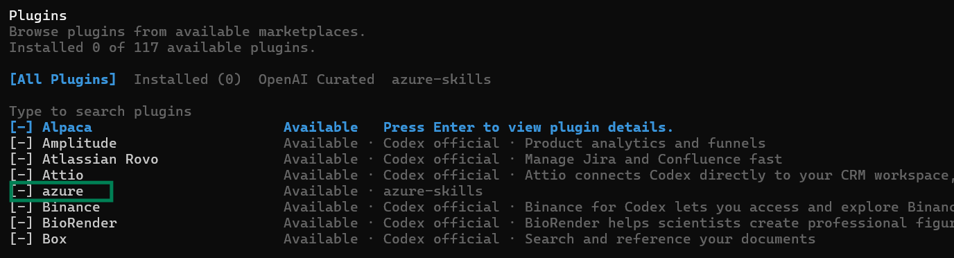Image resolution: width=954 pixels, height=258 pixels.
Task: Open the Installed (0) tab
Action: tap(187, 80)
